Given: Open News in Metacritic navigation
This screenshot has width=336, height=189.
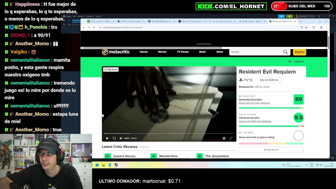Looking at the screenshot, I should pyautogui.click(x=220, y=52).
